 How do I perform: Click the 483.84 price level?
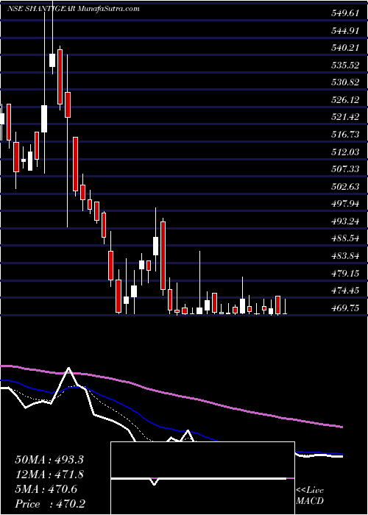[345, 255]
